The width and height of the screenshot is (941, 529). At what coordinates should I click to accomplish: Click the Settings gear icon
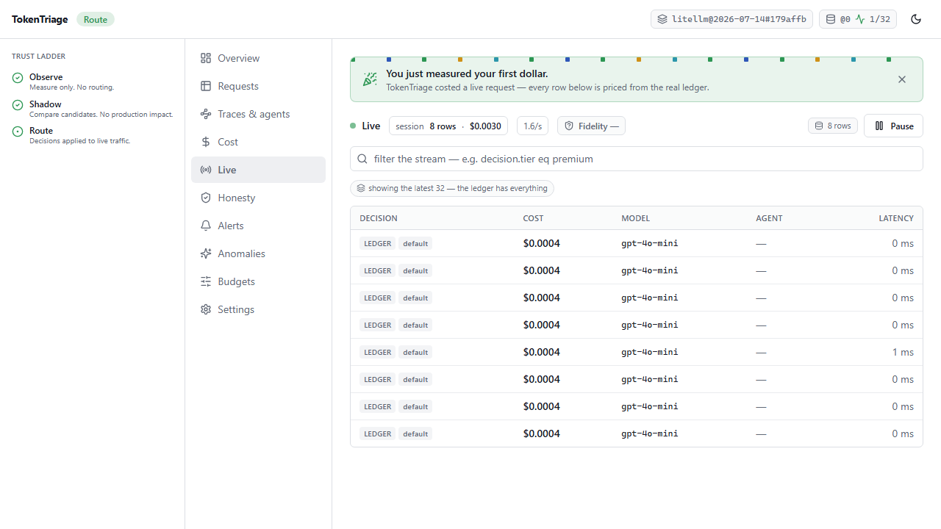(206, 309)
